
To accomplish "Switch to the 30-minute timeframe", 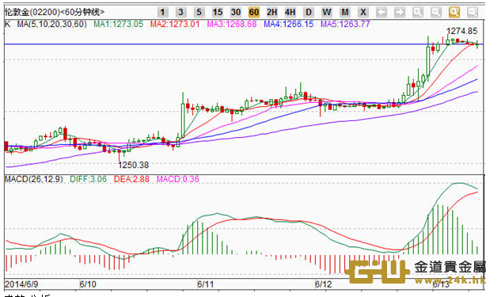I will click(x=236, y=12).
